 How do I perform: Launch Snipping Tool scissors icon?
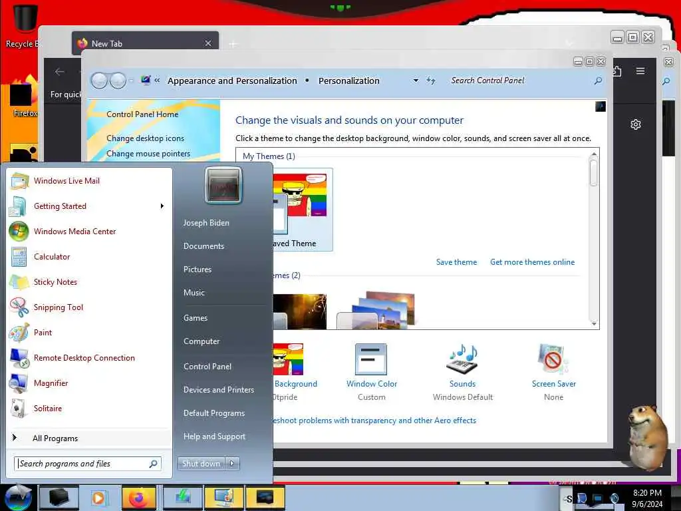click(x=19, y=307)
